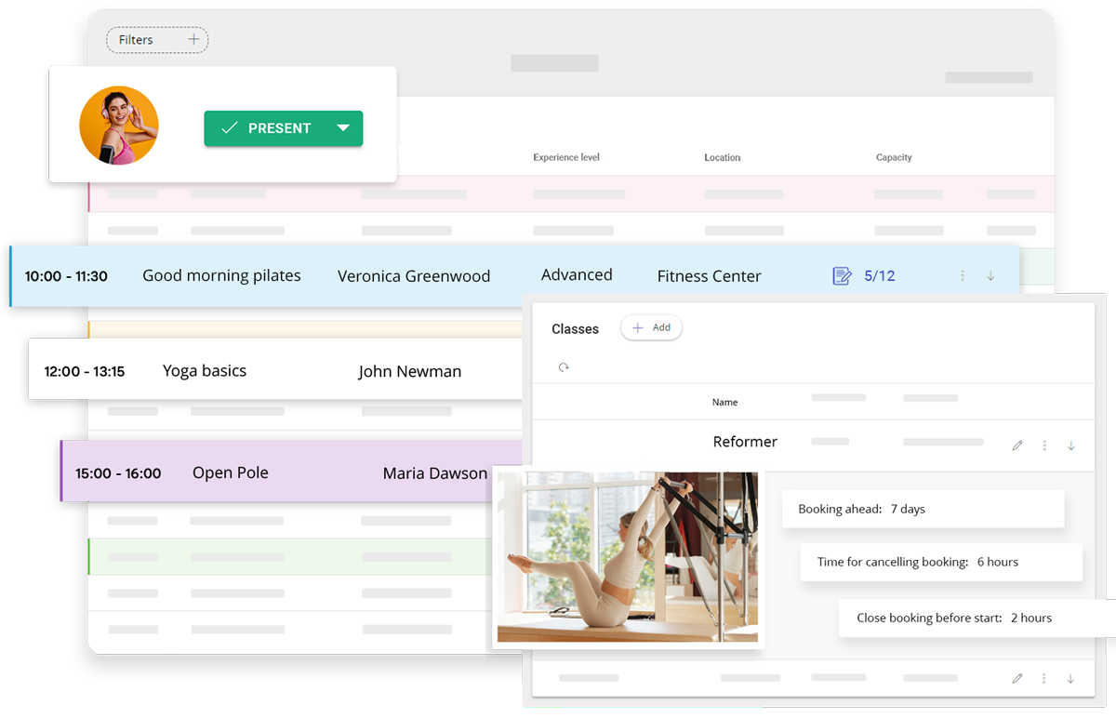1116x718 pixels.
Task: Select the Experience level column header
Action: coord(566,157)
